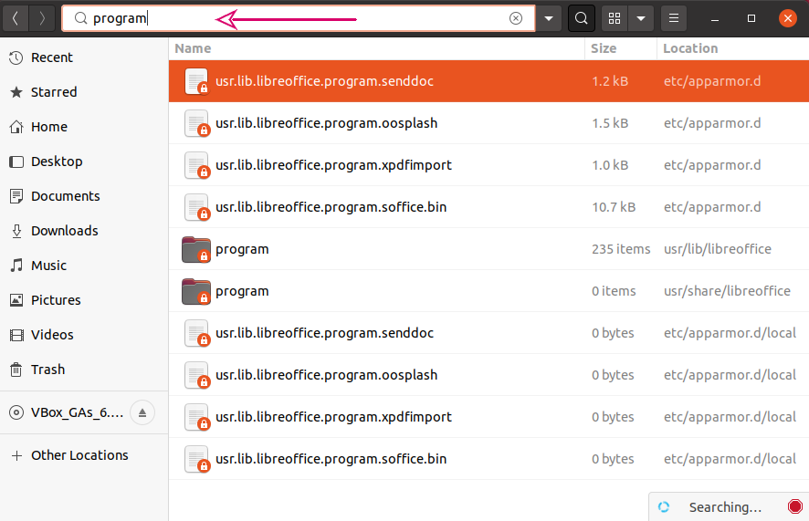The height and width of the screenshot is (521, 809).
Task: Click the Pictures image icon
Action: pyautogui.click(x=16, y=300)
